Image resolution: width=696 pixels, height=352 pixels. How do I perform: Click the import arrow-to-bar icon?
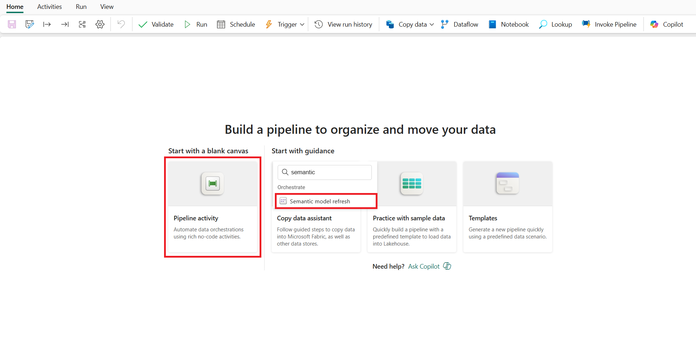(65, 24)
